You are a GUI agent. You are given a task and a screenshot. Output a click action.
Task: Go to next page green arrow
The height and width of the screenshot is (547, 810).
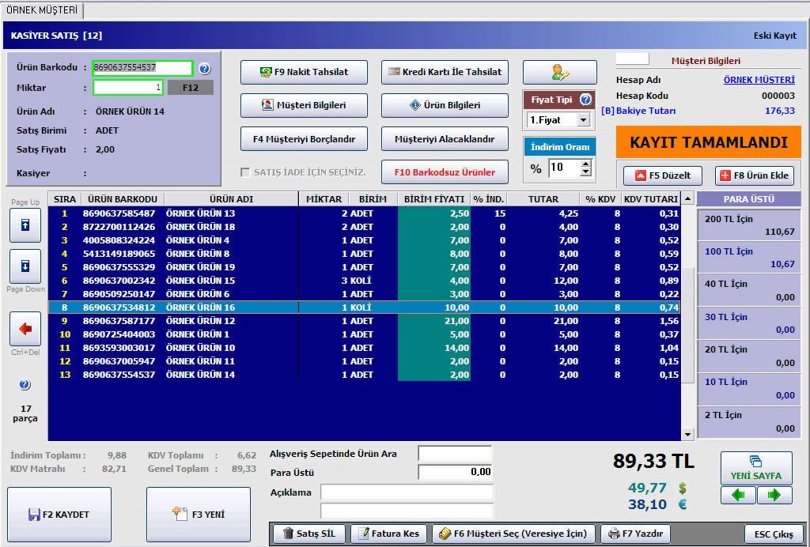(x=774, y=495)
